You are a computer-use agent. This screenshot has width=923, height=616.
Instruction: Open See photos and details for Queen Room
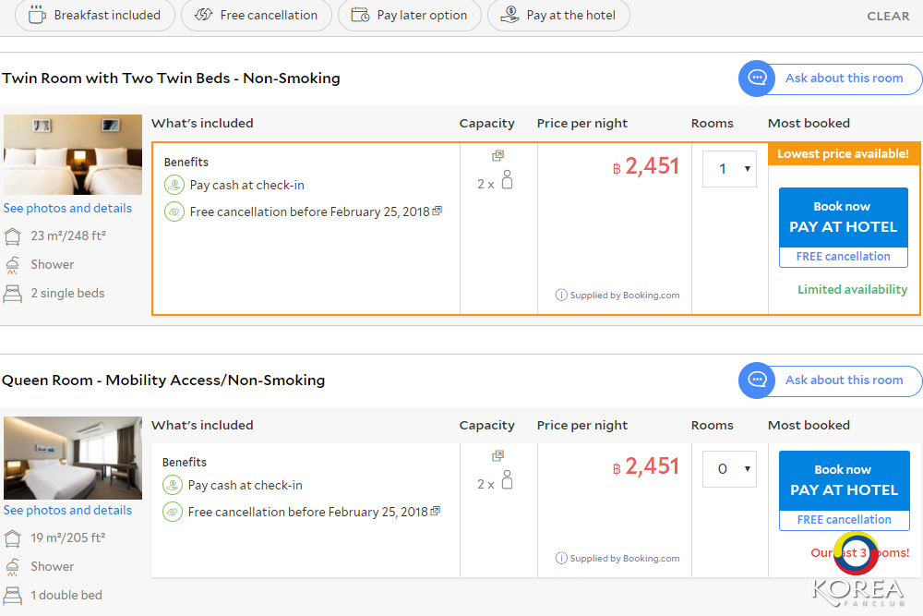tap(67, 511)
